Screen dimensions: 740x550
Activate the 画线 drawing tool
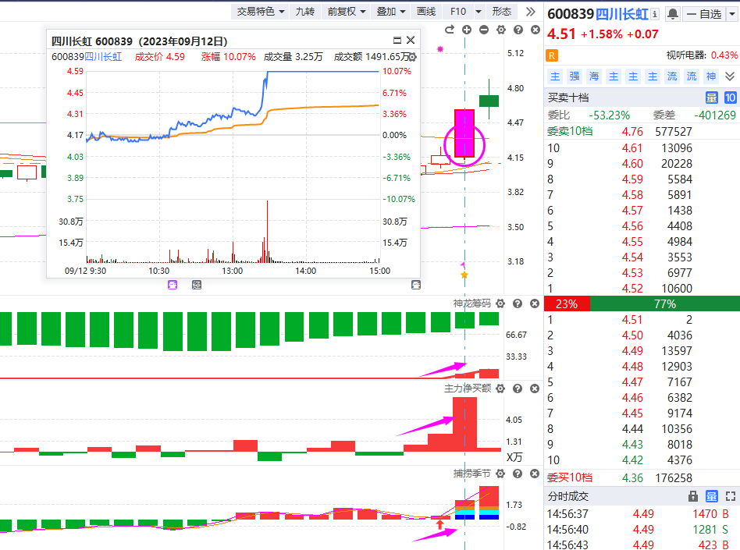(x=426, y=12)
